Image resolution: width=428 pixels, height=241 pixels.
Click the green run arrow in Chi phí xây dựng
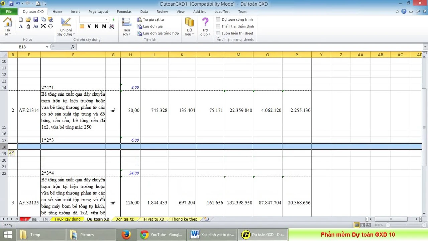(113, 19)
